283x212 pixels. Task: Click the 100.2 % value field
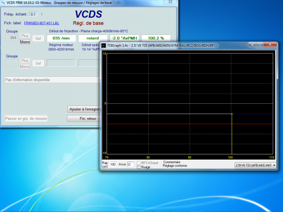coord(156,38)
